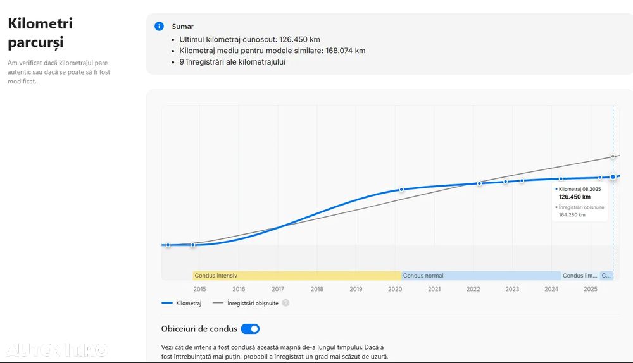This screenshot has width=633, height=363.
Task: Select the 2022 mileage record dot
Action: [x=479, y=183]
